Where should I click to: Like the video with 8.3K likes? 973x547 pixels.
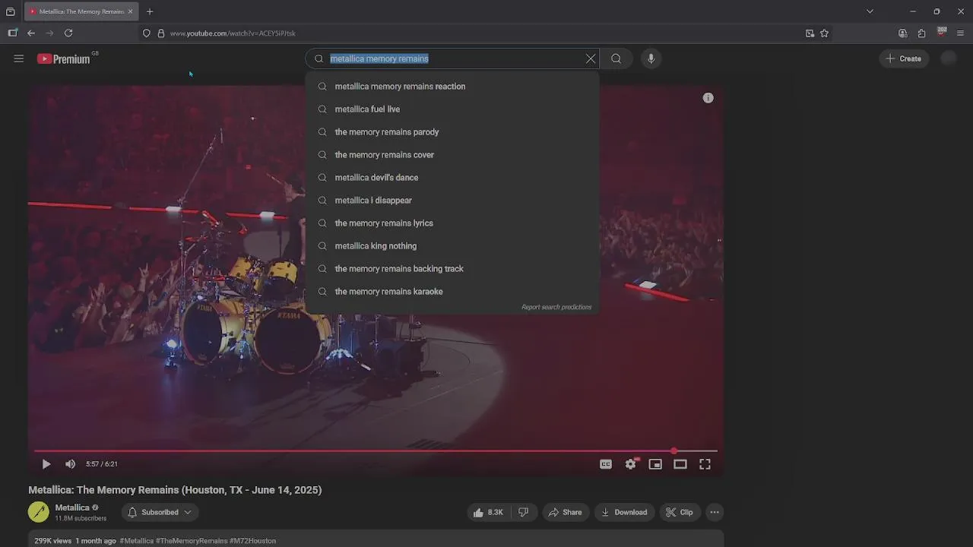(x=488, y=512)
